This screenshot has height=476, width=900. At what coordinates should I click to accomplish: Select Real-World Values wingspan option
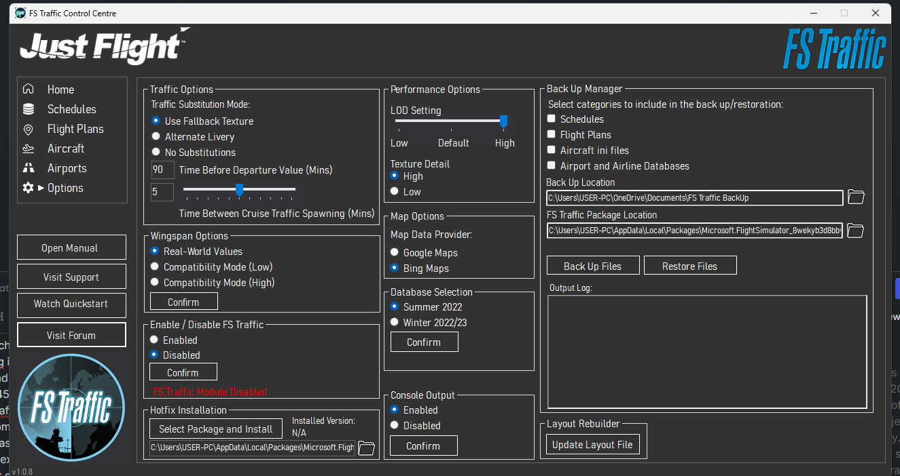pos(155,251)
